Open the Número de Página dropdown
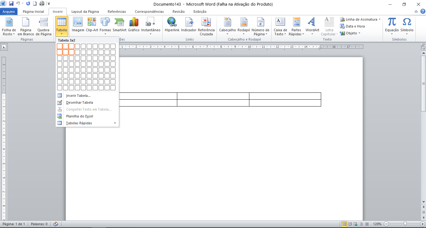The image size is (426, 228). click(260, 27)
